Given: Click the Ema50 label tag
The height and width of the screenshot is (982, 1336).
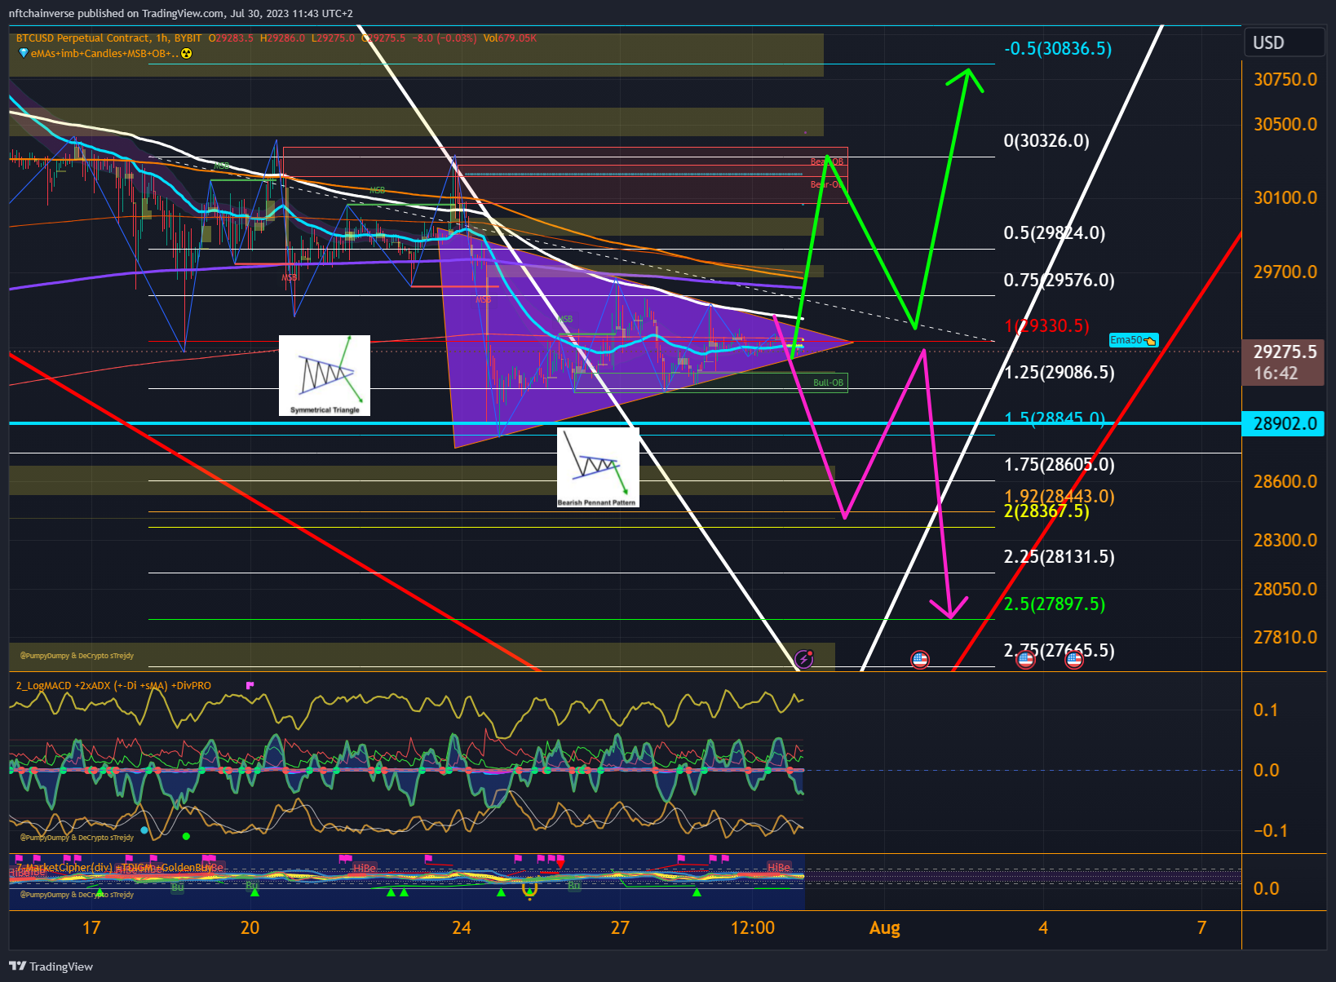Looking at the screenshot, I should coord(1134,340).
